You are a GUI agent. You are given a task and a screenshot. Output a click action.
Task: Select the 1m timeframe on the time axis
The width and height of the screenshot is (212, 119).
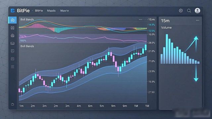click(21, 106)
